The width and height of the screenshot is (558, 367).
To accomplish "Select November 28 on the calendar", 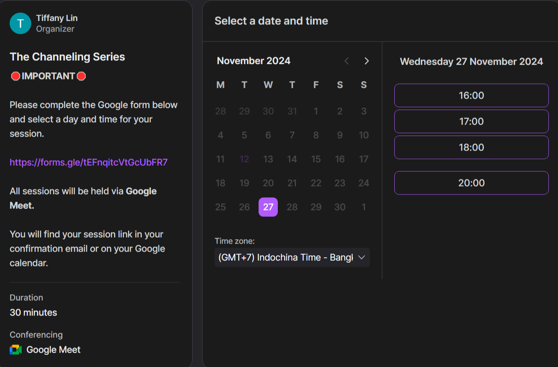I will click(x=292, y=207).
